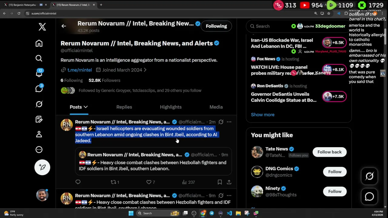Compose new post with feather button

click(42, 167)
